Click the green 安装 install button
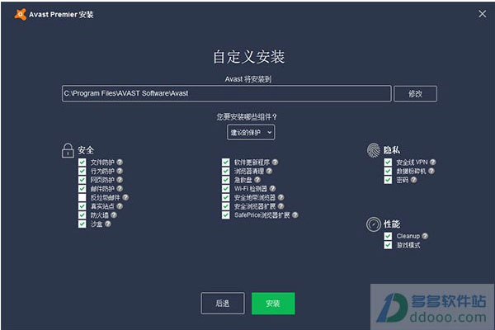The width and height of the screenshot is (495, 330). point(273,303)
